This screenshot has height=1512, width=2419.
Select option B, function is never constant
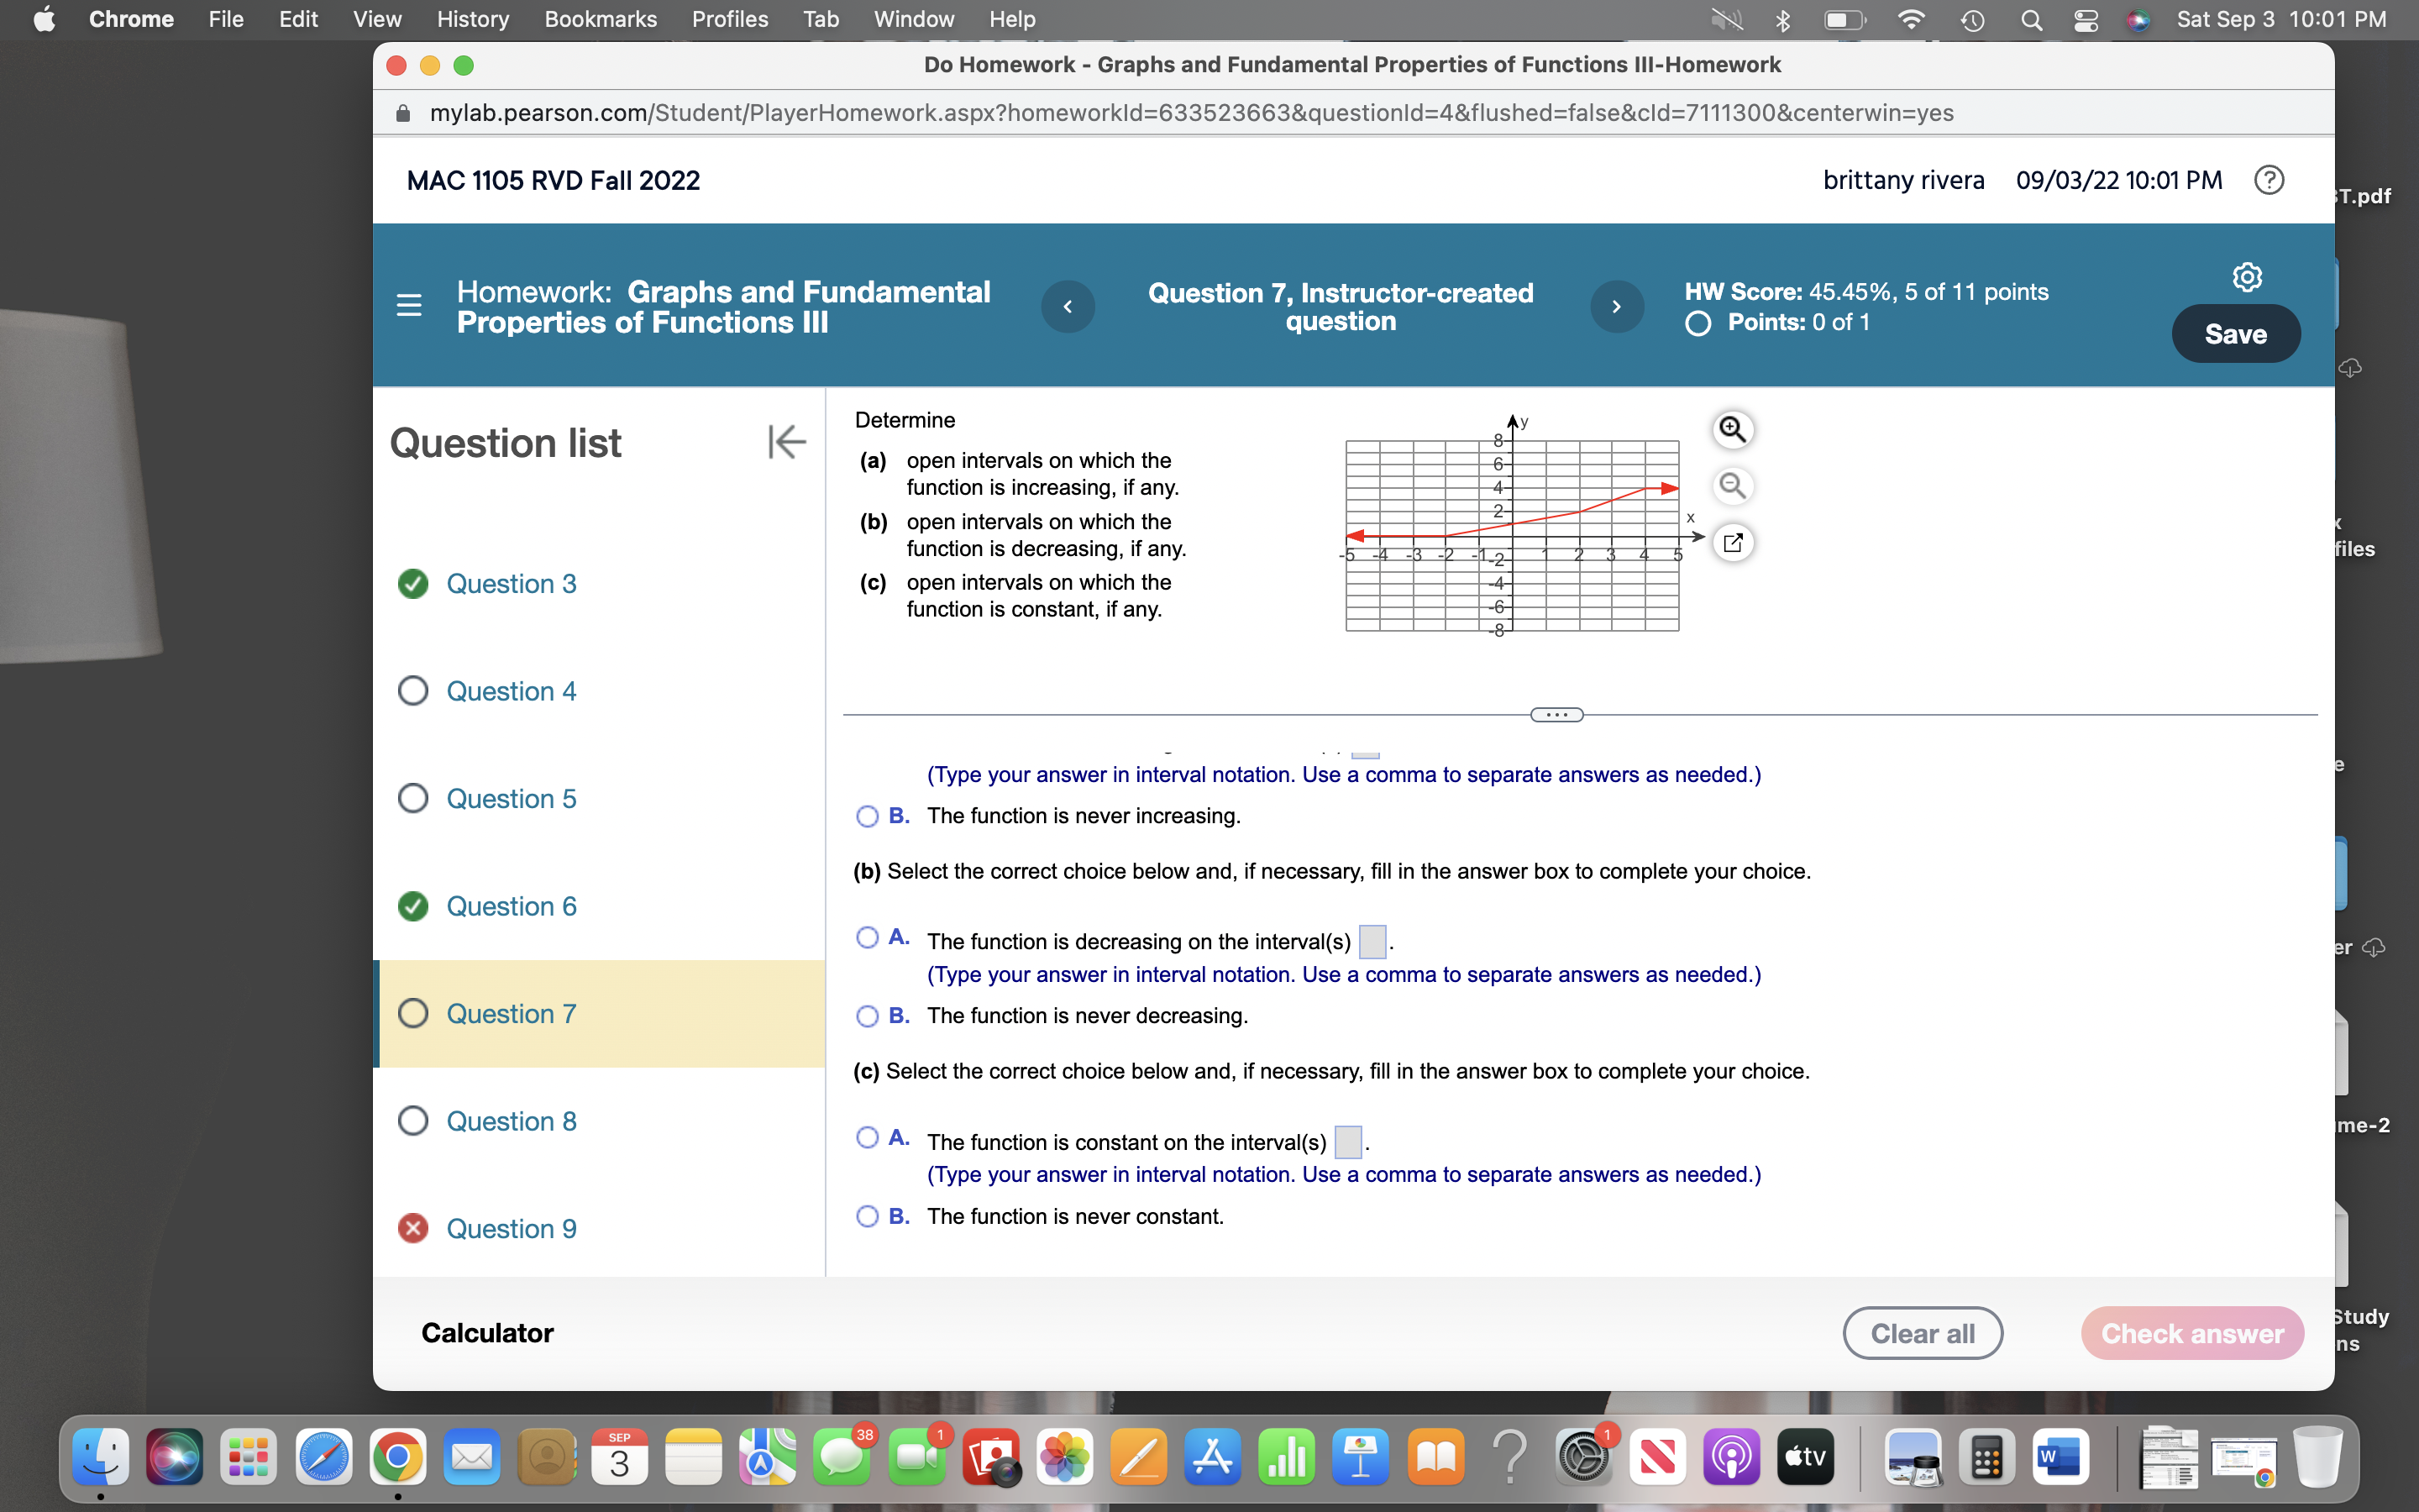click(x=868, y=1216)
